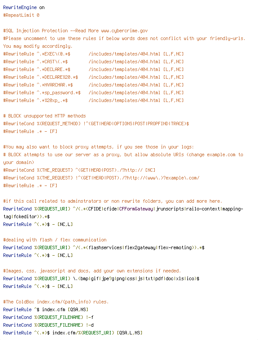Click the REQUEST_METHOD RewriteCond line
258x340 pixels.
tap(96, 124)
